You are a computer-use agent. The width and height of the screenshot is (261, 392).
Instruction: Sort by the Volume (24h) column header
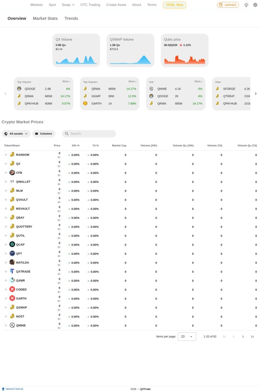click(x=149, y=145)
